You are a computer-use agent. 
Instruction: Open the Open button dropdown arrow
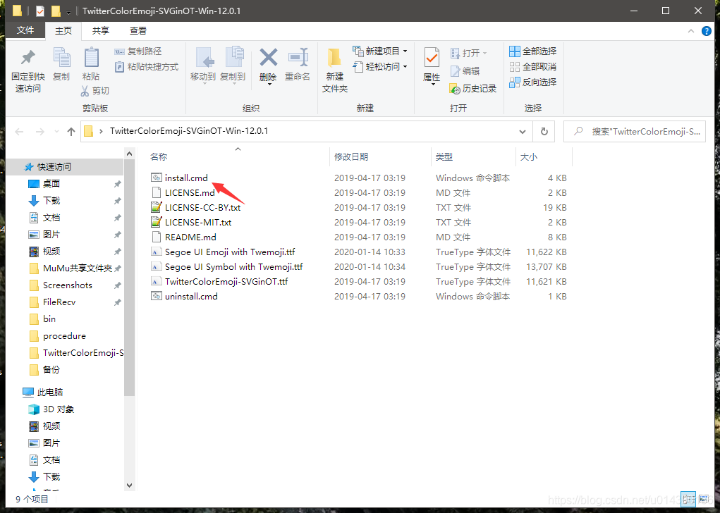[x=485, y=54]
